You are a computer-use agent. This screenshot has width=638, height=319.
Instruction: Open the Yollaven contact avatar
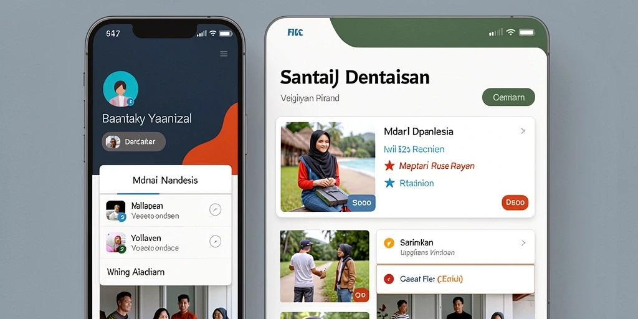click(115, 242)
